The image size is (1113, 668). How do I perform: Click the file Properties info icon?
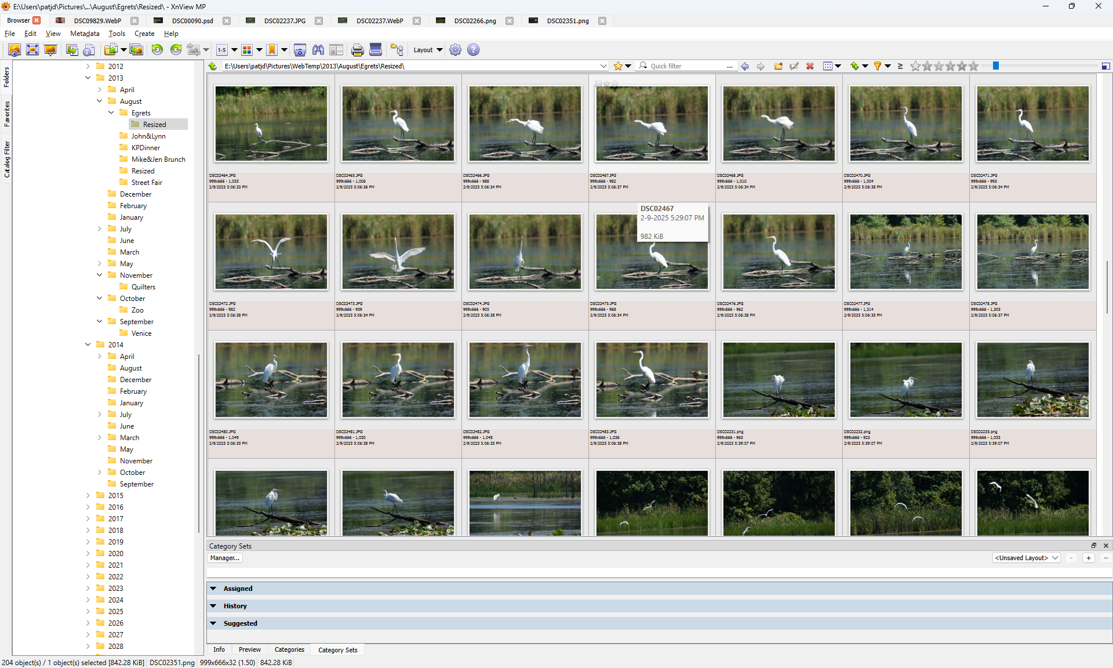[89, 50]
